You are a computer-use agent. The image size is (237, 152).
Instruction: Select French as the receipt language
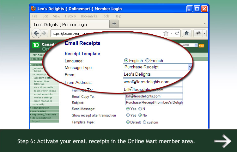click(147, 60)
